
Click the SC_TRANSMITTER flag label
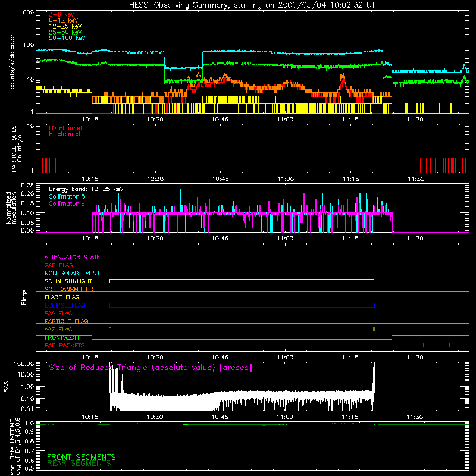[x=68, y=289]
